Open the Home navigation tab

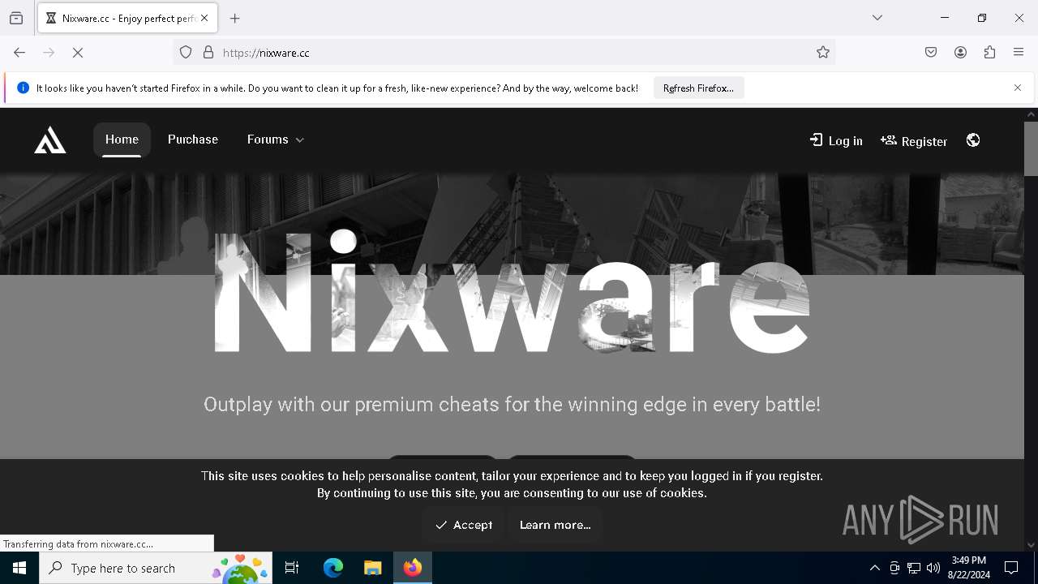[122, 140]
